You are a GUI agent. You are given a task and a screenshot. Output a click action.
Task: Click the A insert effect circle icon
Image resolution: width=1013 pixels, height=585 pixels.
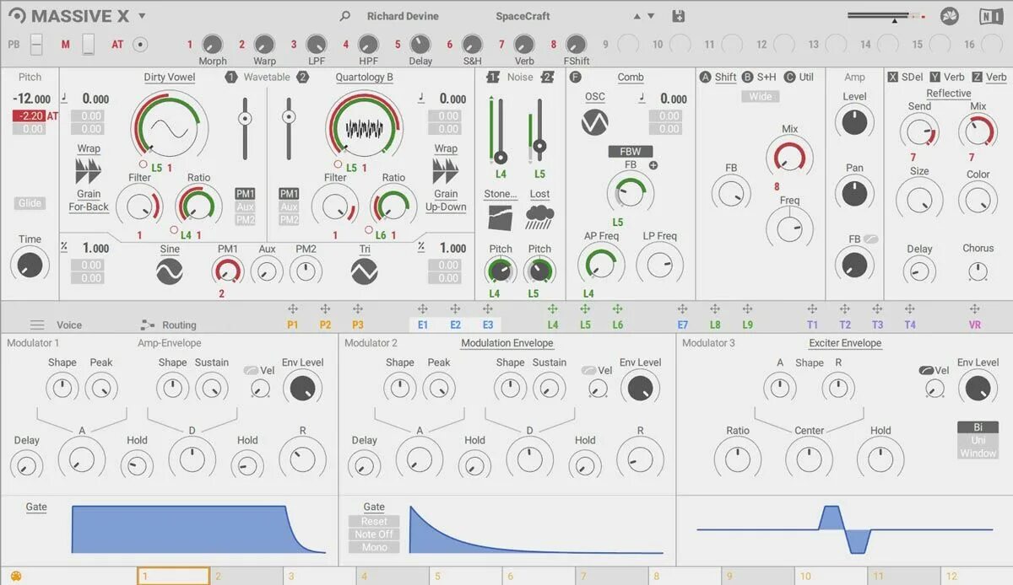point(706,77)
